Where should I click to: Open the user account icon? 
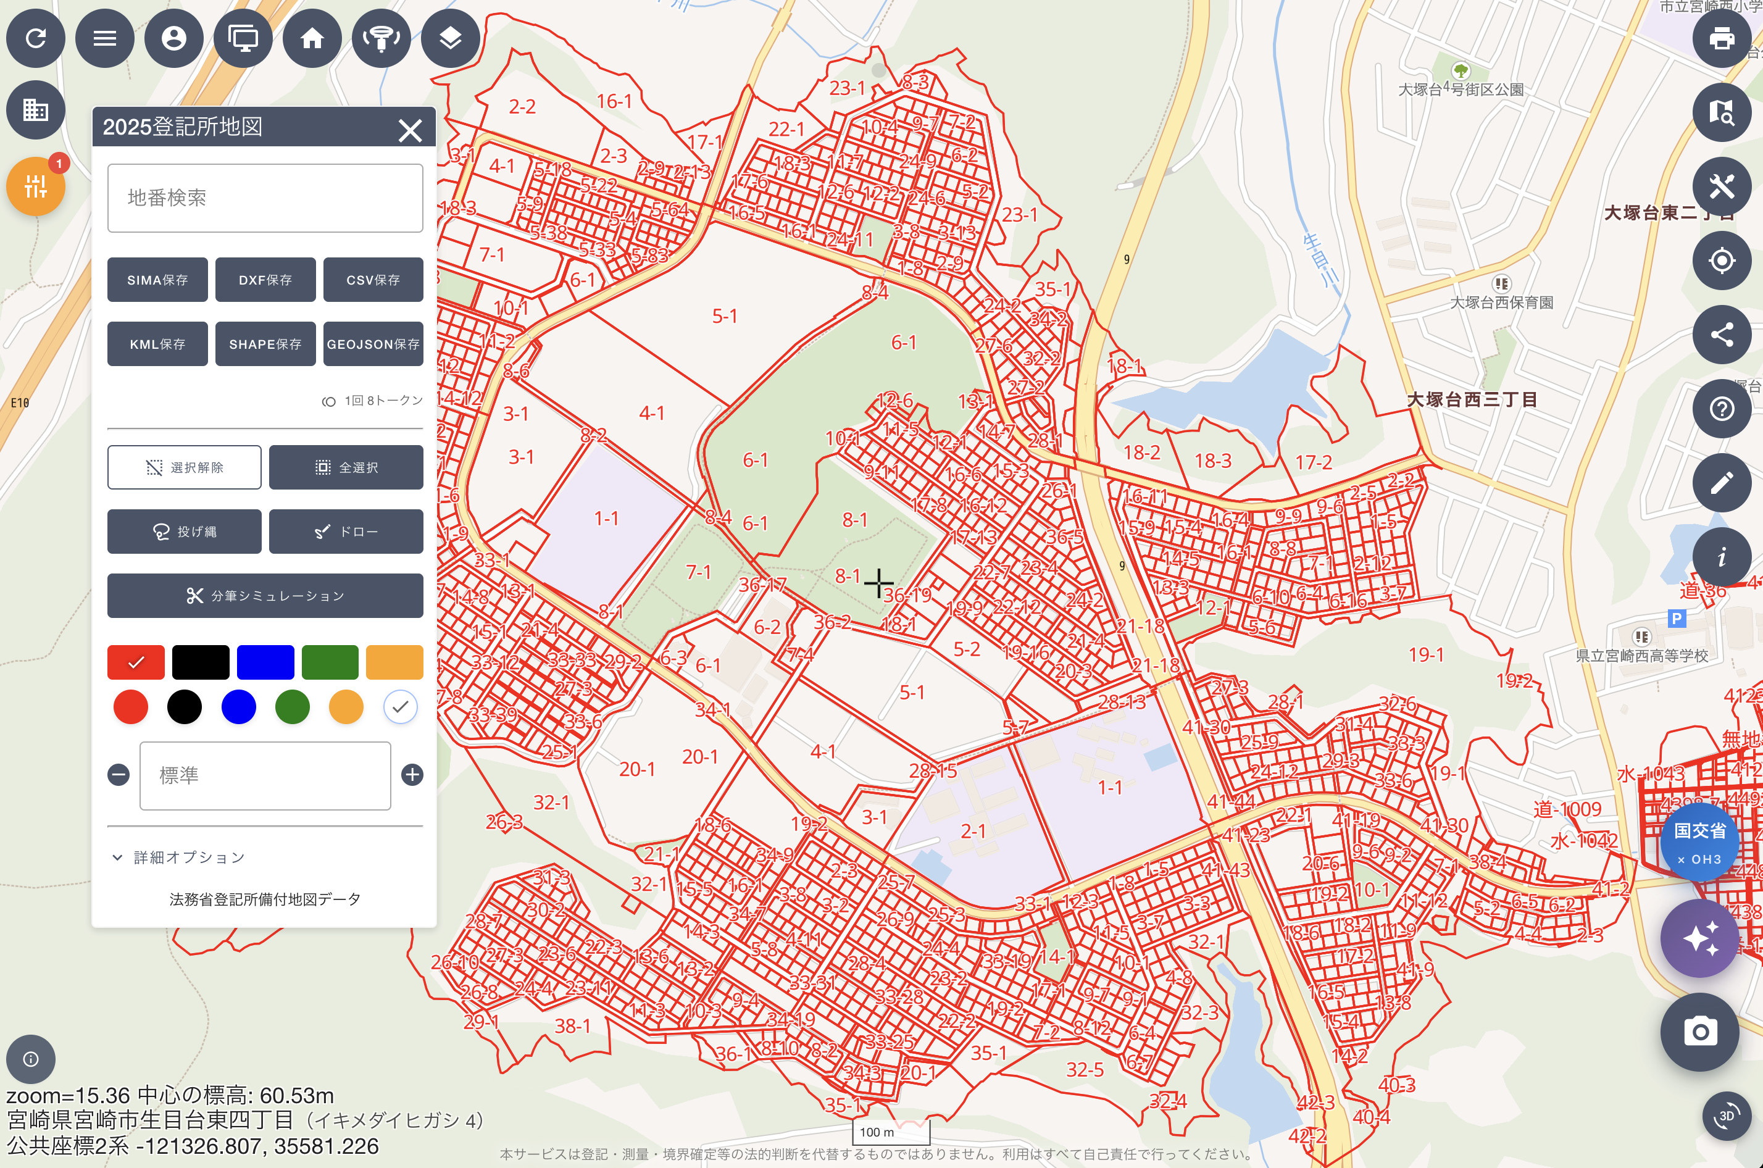click(173, 39)
